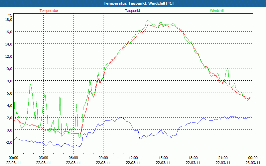Image resolution: width=266 pixels, height=166 pixels.
Task: Click the 2,0 y-axis value
Action: (10, 118)
